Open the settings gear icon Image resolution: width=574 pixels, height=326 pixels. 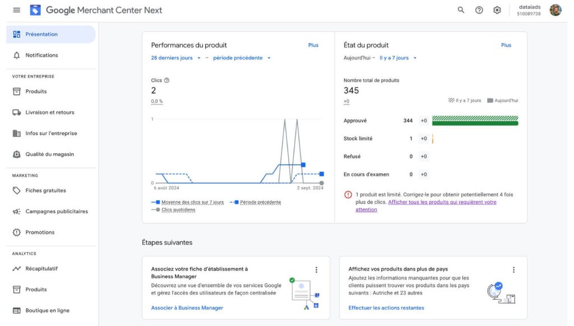coord(497,10)
